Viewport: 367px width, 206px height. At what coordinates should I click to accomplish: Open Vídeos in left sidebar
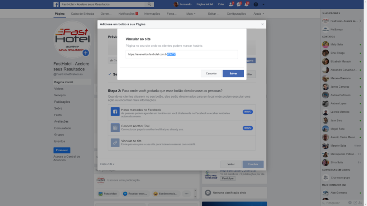(x=59, y=89)
